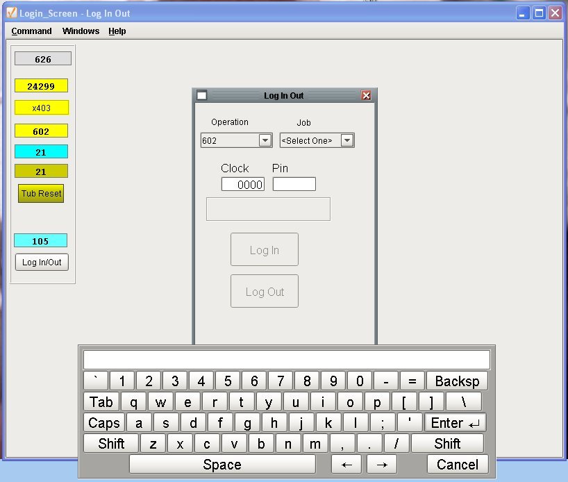Open the Help menu
Image resolution: width=568 pixels, height=482 pixels.
pos(117,31)
